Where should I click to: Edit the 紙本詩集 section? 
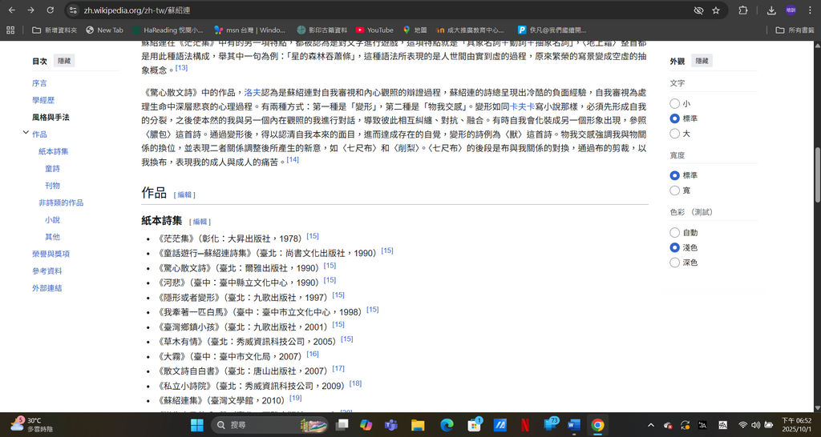(x=200, y=221)
